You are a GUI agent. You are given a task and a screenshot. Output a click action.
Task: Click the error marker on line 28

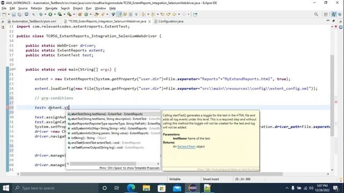pos(8,108)
